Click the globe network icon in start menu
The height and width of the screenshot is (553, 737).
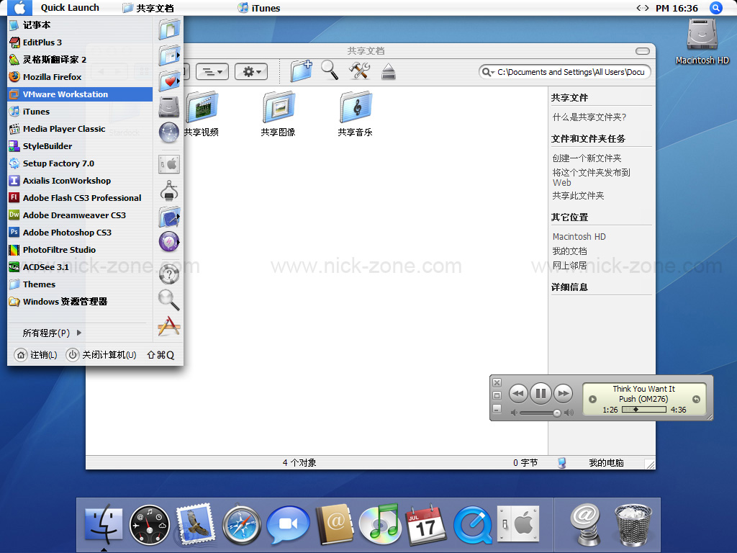[x=169, y=132]
